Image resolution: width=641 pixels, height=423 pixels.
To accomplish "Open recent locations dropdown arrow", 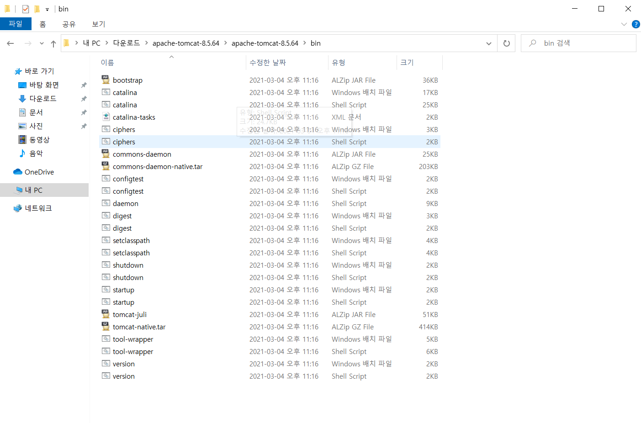I will (42, 43).
